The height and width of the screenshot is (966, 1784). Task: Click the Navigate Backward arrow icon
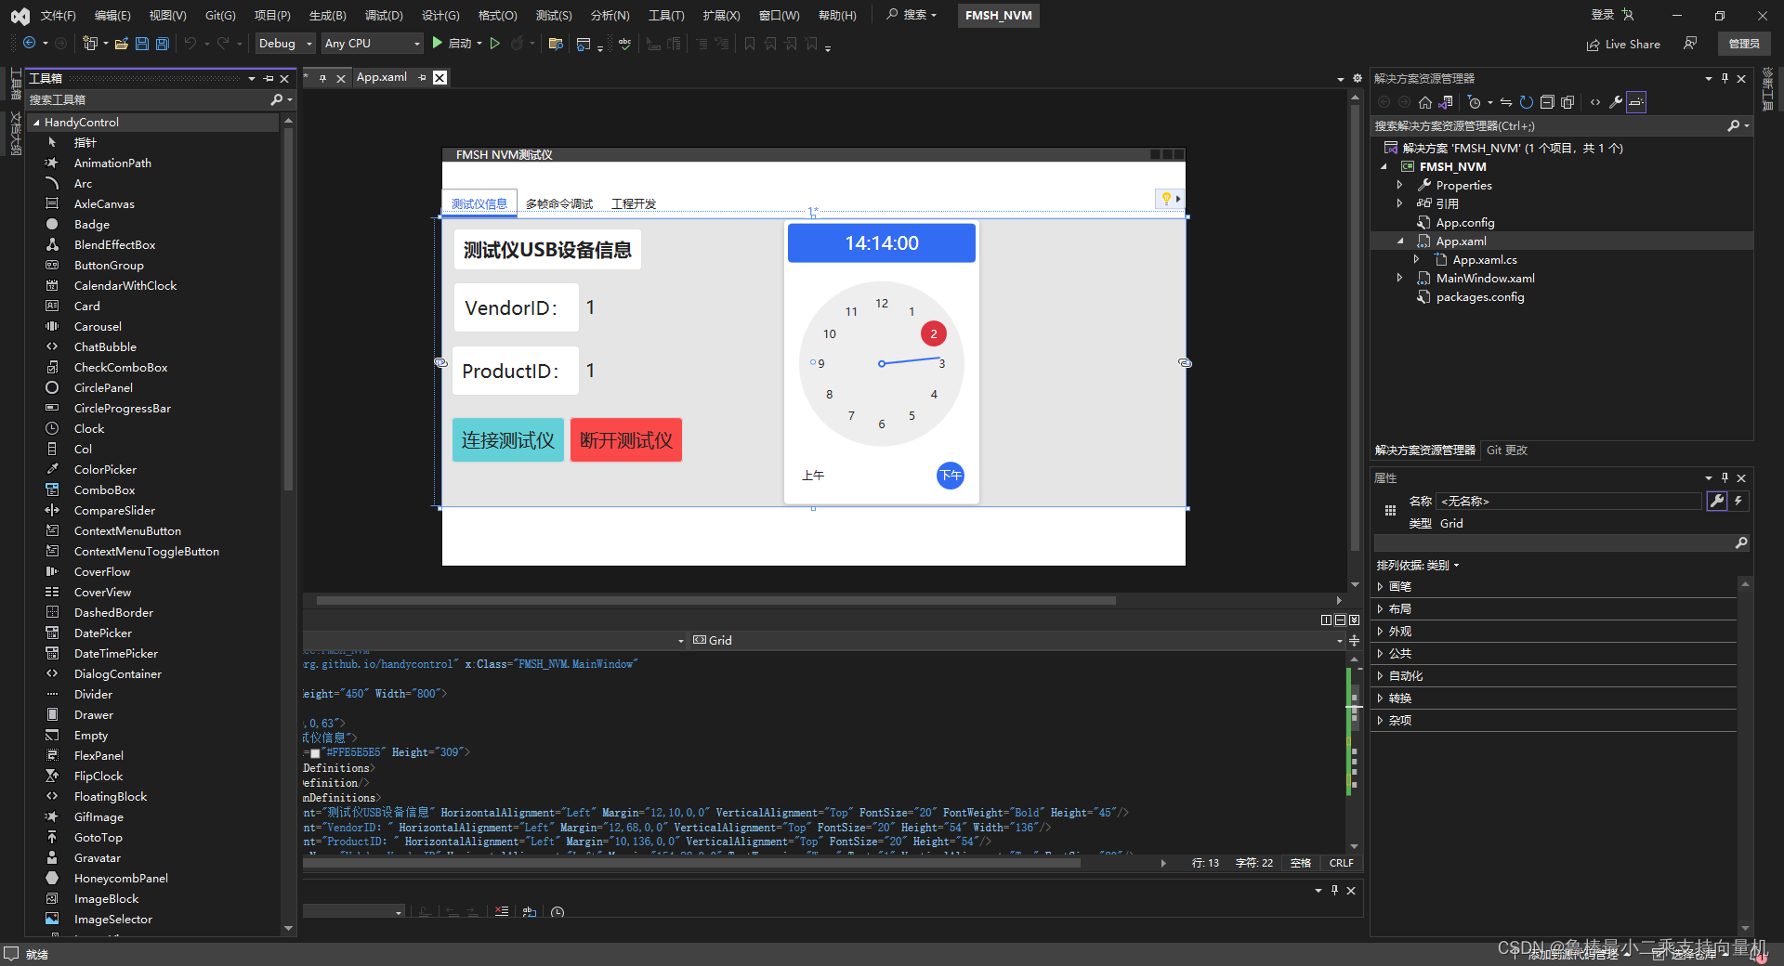click(30, 44)
